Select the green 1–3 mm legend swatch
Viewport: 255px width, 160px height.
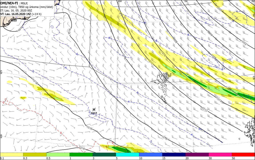click(81, 155)
